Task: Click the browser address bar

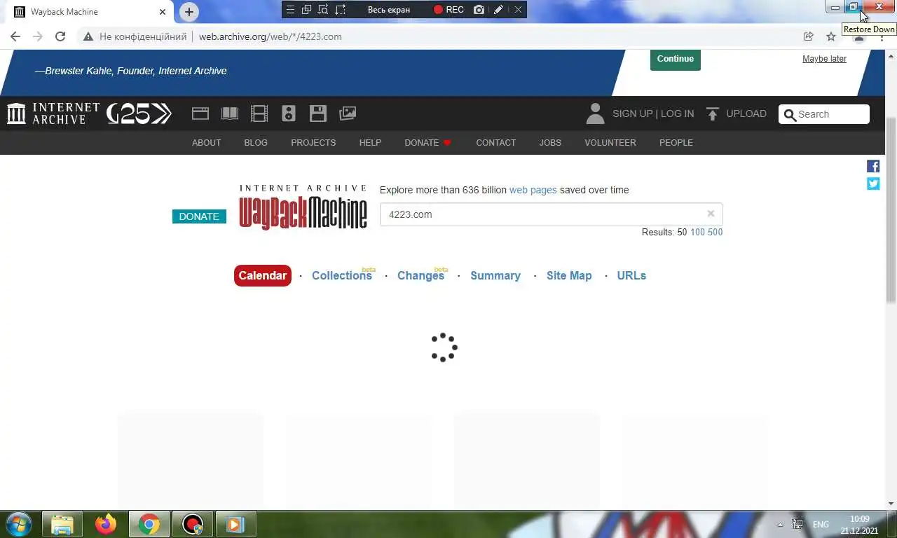Action: [x=448, y=36]
